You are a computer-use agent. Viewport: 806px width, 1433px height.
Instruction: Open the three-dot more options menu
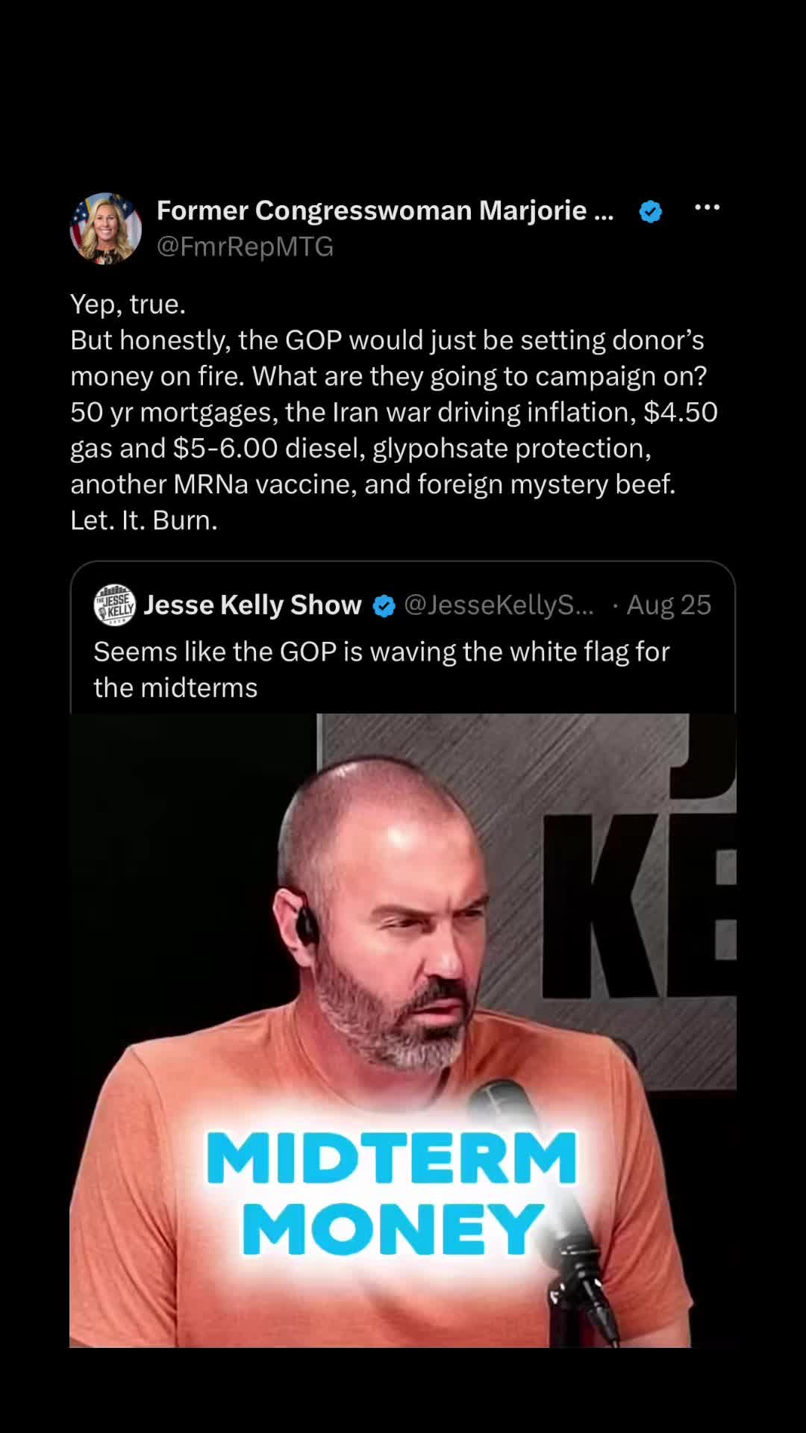click(707, 207)
